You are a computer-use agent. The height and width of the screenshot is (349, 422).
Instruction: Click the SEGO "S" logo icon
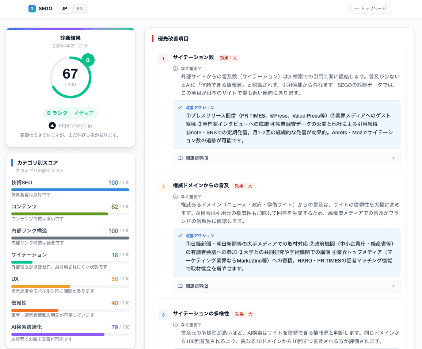point(32,8)
